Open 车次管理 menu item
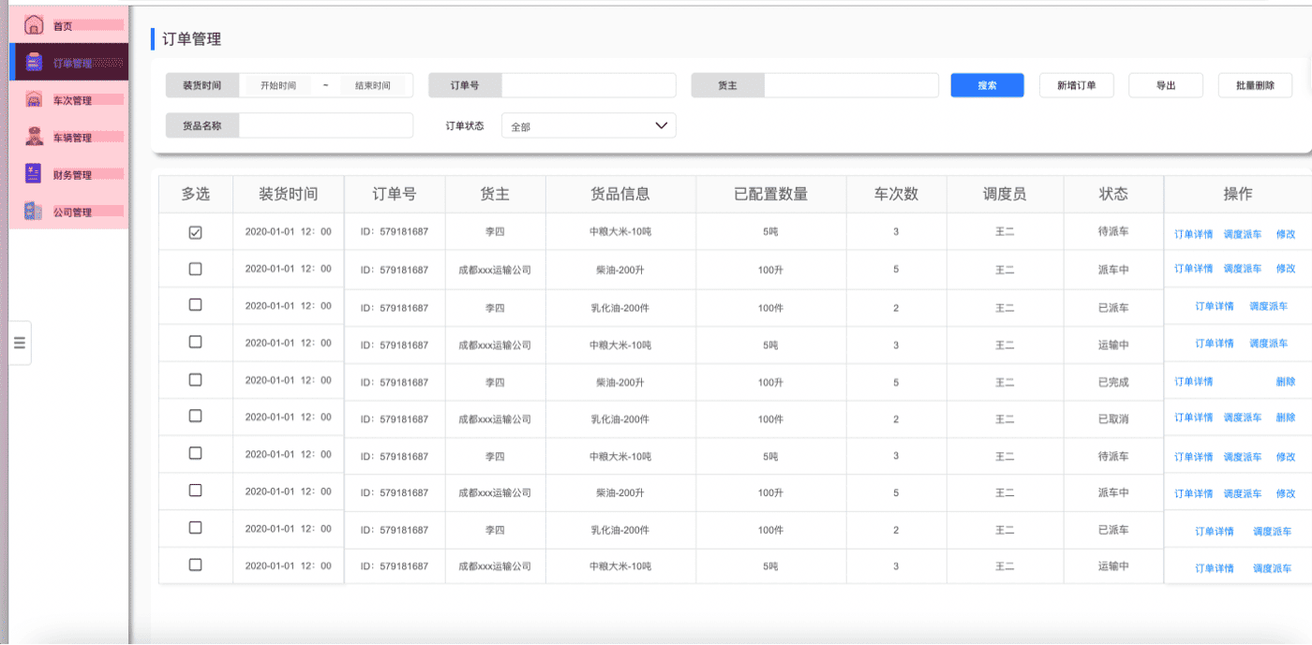This screenshot has height=645, width=1312. (x=73, y=100)
